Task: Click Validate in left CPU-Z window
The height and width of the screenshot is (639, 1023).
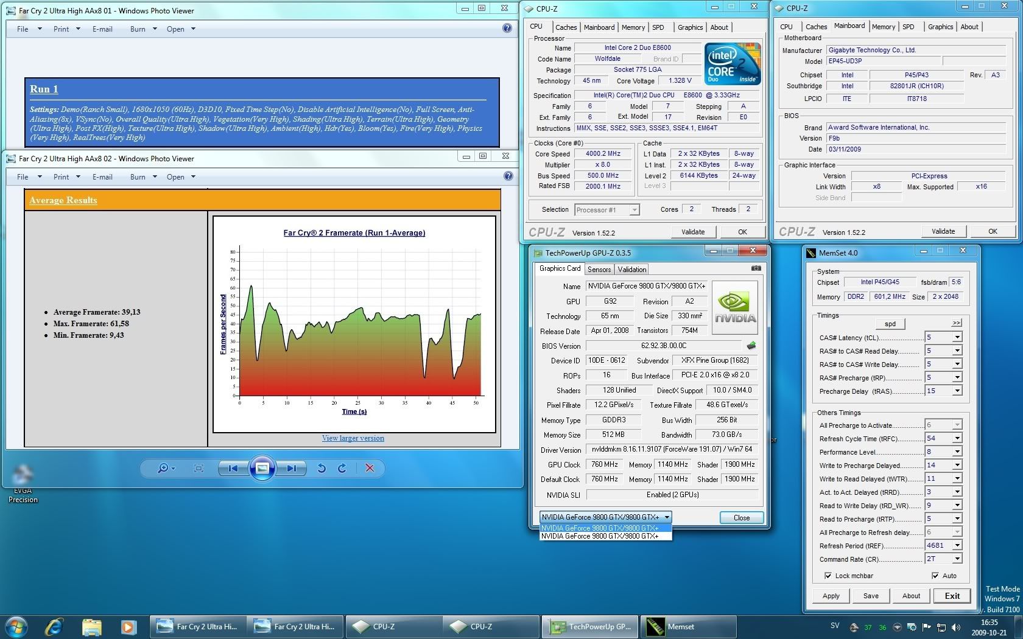Action: coord(693,232)
